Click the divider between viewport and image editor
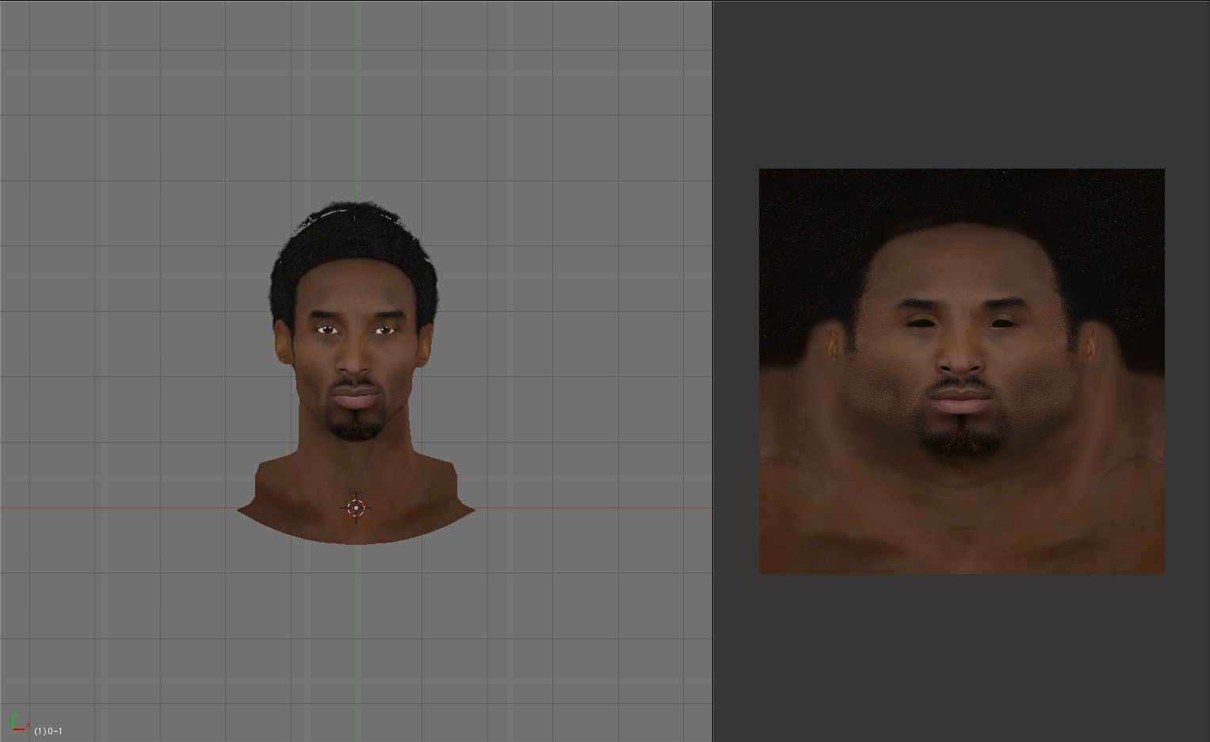This screenshot has width=1210, height=742. tap(712, 371)
